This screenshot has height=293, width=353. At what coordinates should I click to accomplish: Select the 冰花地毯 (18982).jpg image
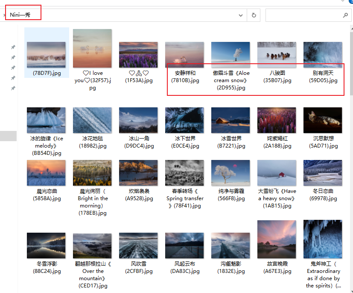coord(92,120)
